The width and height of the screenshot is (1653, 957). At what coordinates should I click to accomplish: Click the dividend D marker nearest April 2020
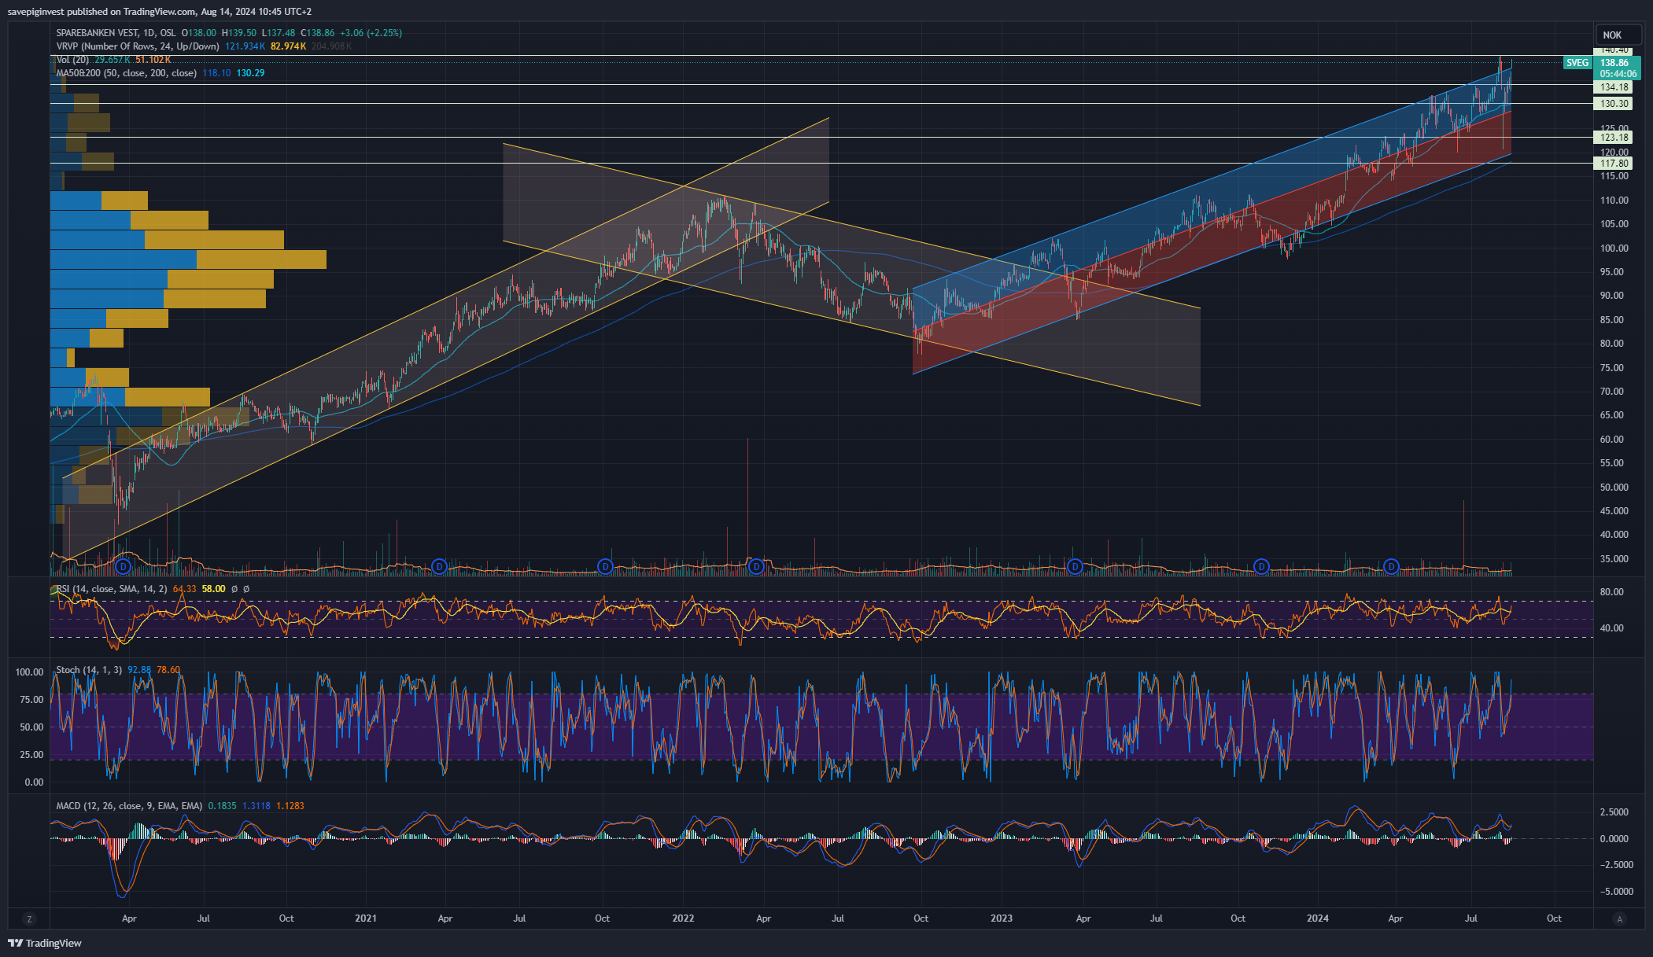point(123,566)
